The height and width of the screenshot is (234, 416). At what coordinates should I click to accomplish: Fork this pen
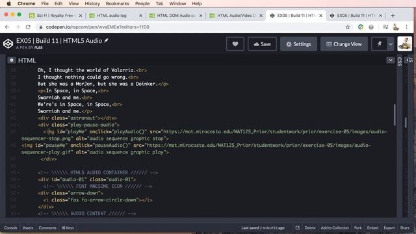pyautogui.click(x=357, y=227)
